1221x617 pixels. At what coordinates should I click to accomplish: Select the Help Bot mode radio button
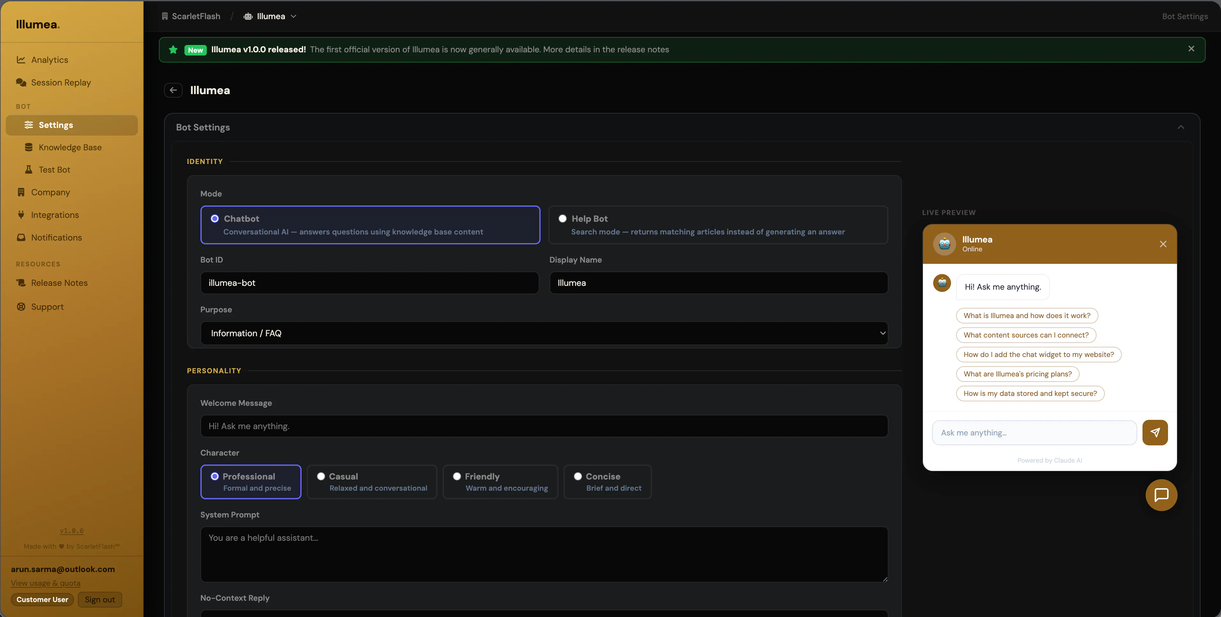pos(563,219)
